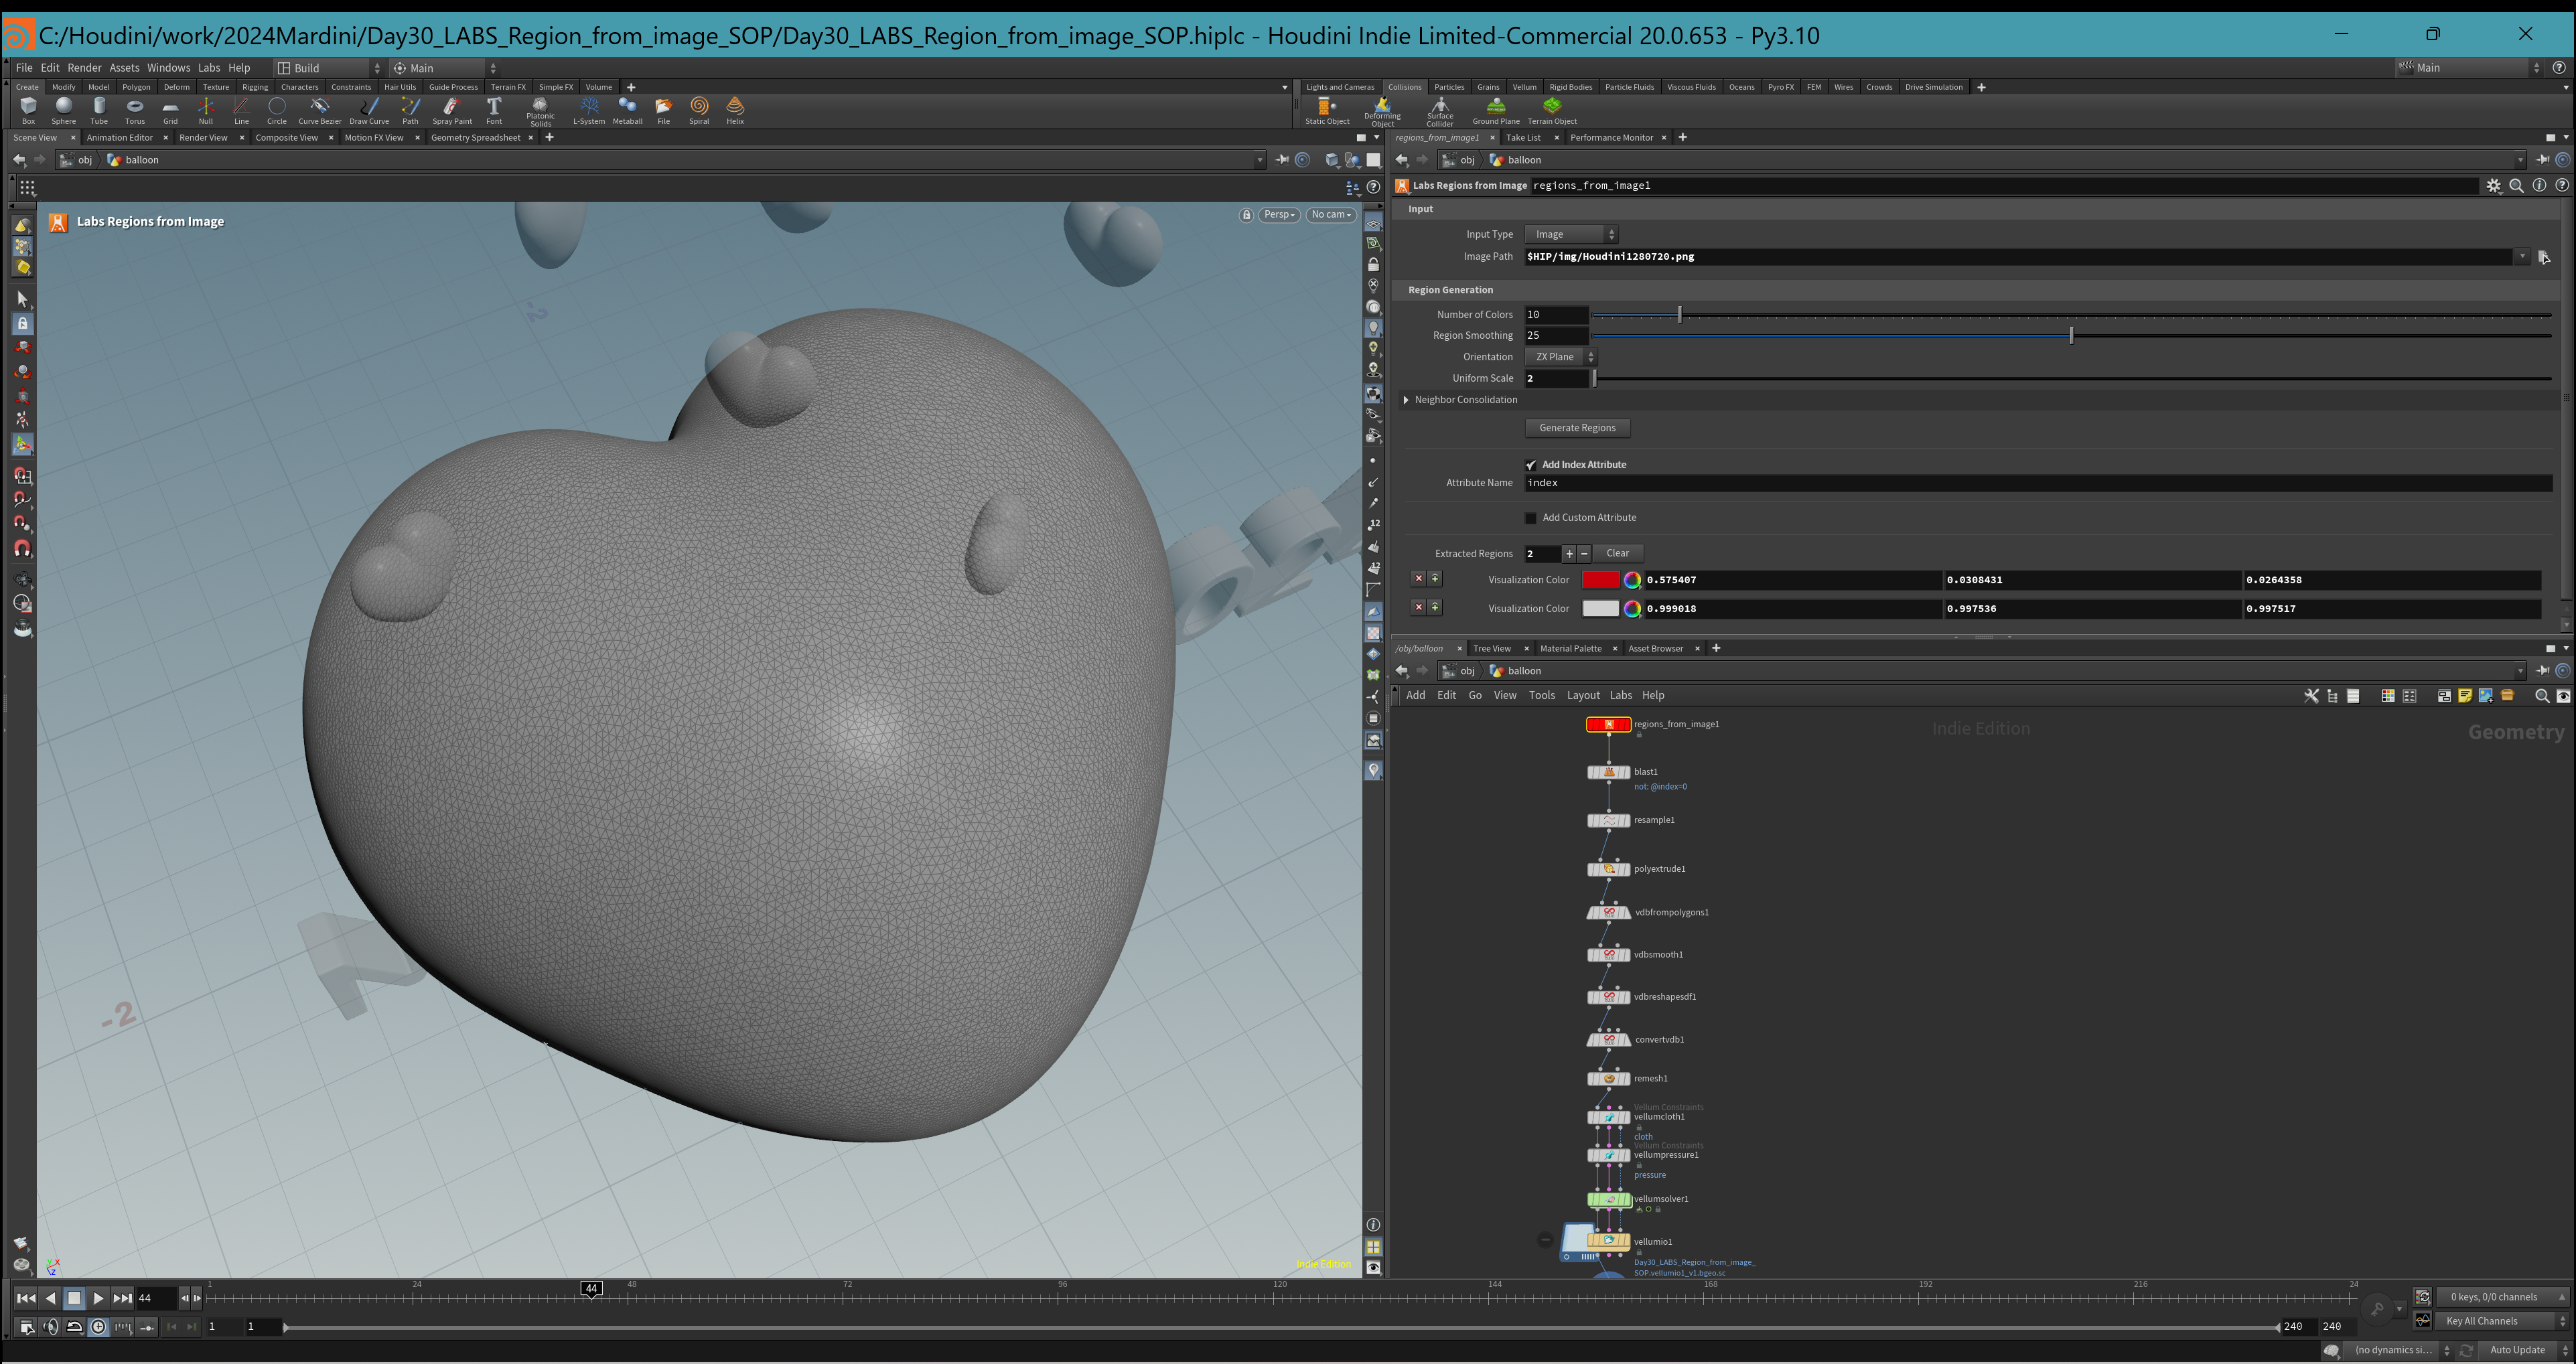Select the Torus shelf tool
The height and width of the screenshot is (1364, 2576).
134,110
